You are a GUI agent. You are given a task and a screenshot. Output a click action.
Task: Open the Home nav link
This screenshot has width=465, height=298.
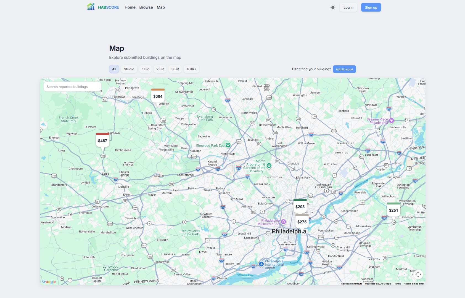click(130, 7)
